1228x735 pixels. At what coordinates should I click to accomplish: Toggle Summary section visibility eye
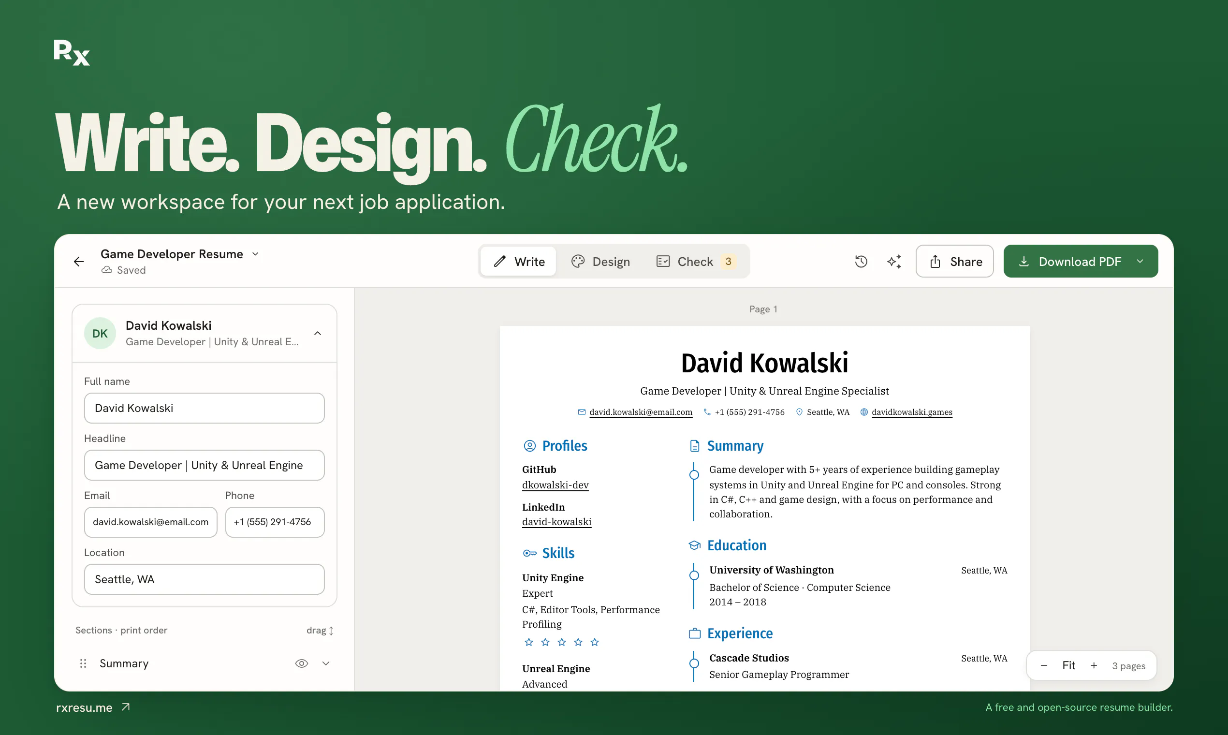pyautogui.click(x=302, y=663)
